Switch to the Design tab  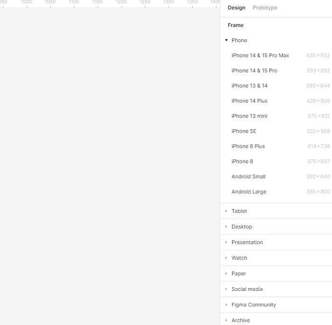point(236,8)
